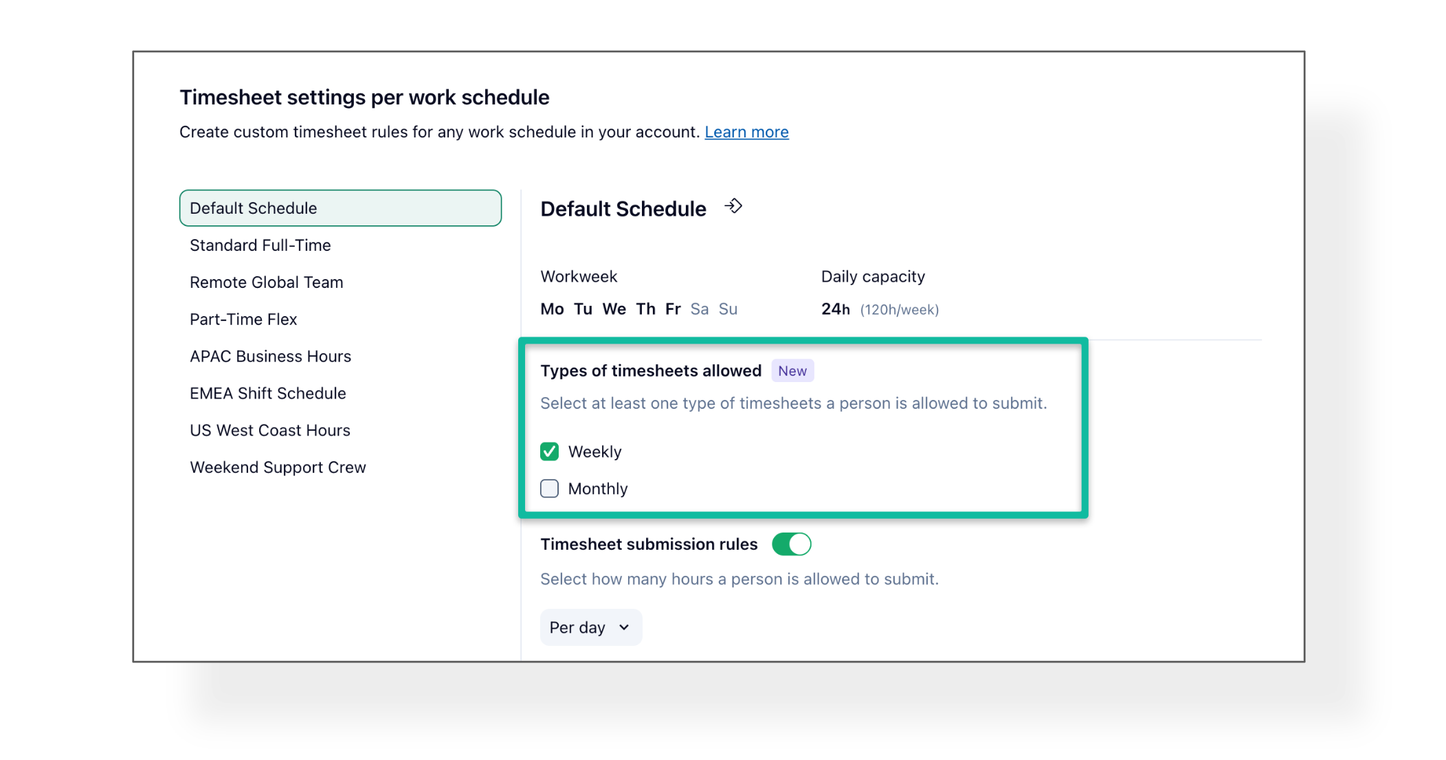The width and height of the screenshot is (1446, 760).
Task: Click the Weekly checkbox label text
Action: 594,452
